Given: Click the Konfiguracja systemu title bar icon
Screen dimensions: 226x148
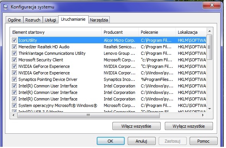Looking at the screenshot, I should click(x=6, y=7).
